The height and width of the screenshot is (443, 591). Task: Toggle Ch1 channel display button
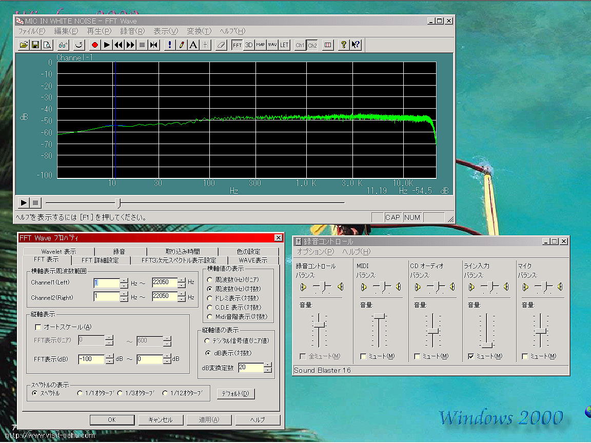pos(300,45)
